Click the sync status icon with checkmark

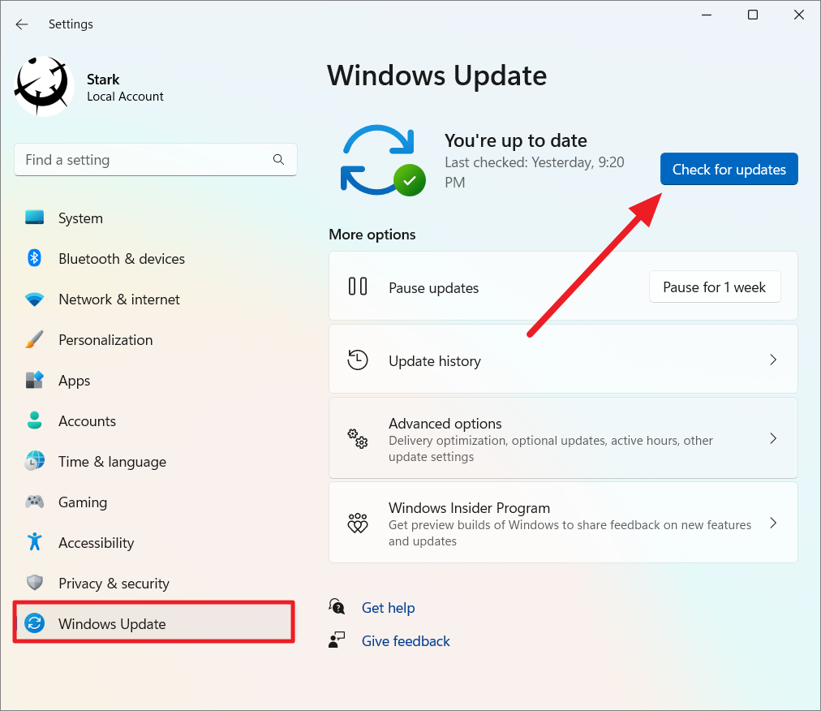click(x=383, y=161)
